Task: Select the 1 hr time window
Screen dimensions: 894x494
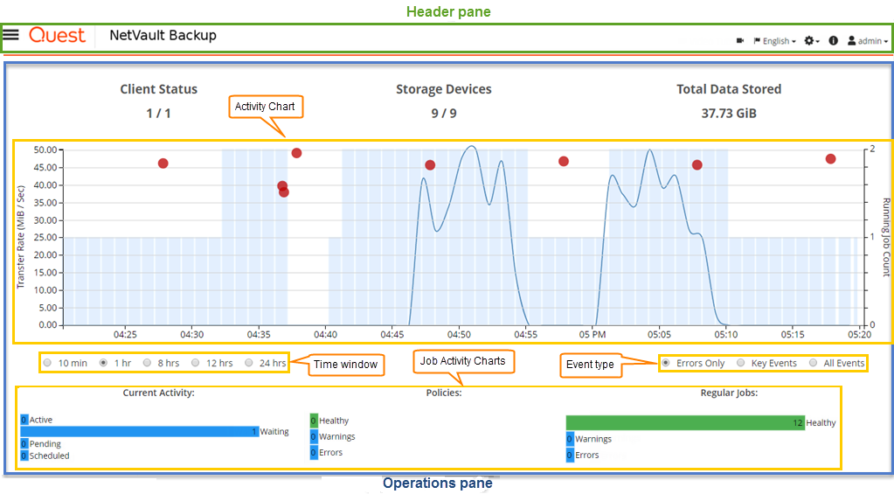Action: (x=103, y=363)
